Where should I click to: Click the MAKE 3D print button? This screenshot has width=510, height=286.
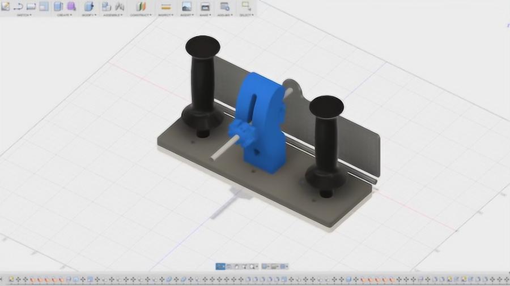[x=205, y=7]
